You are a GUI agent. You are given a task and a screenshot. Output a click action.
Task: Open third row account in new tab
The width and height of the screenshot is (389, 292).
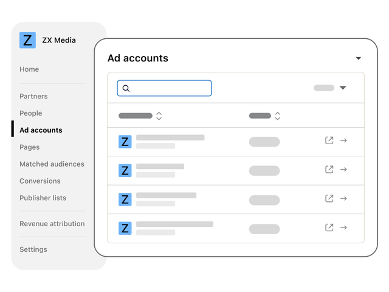[329, 198]
